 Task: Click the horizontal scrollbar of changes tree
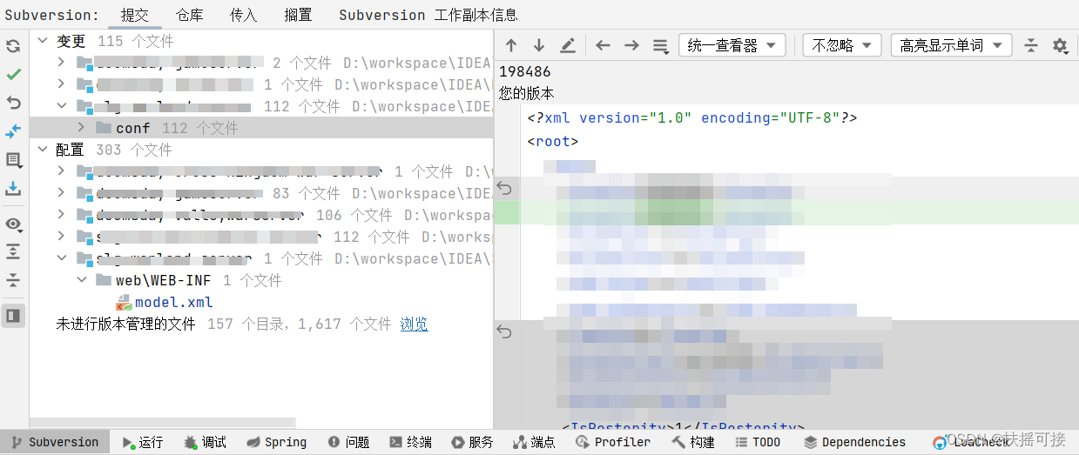(x=162, y=423)
